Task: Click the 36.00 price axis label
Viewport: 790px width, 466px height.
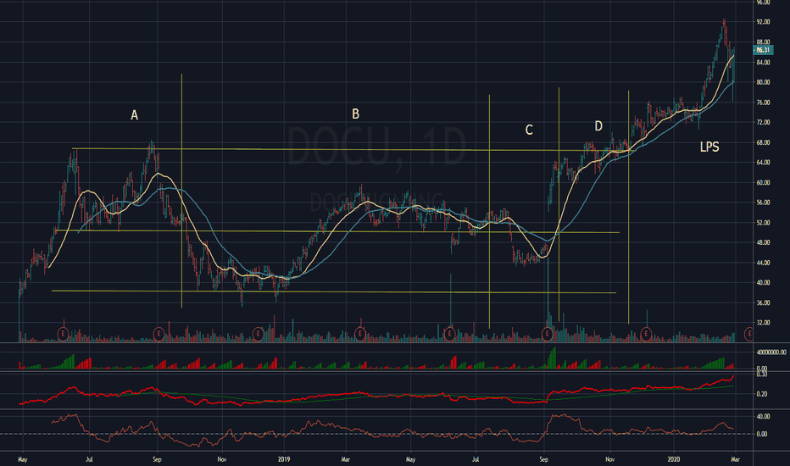Action: tap(763, 302)
